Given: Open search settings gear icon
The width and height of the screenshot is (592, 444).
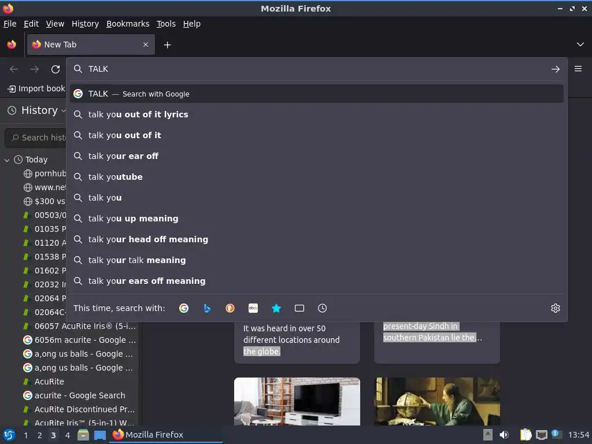Looking at the screenshot, I should pos(556,308).
